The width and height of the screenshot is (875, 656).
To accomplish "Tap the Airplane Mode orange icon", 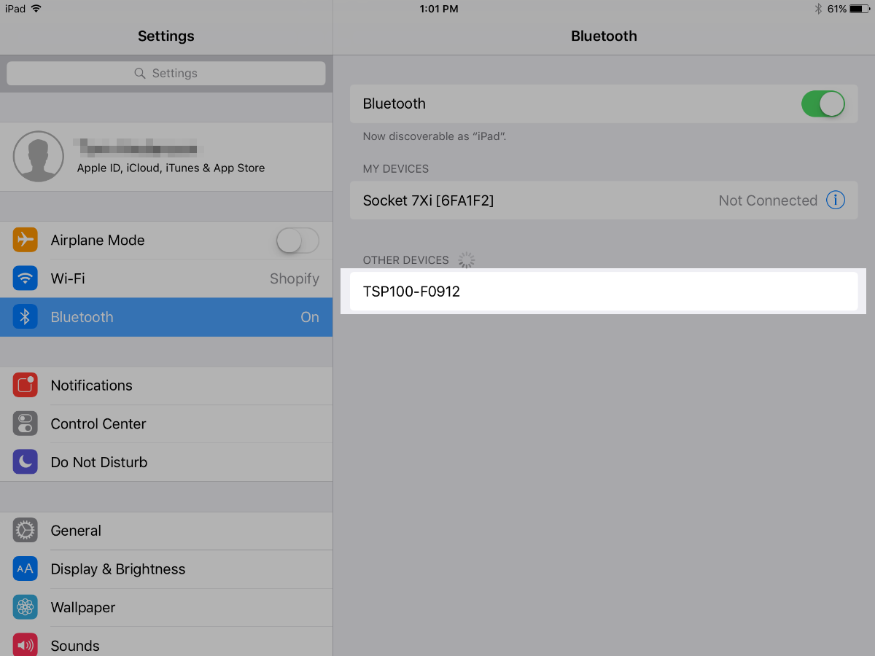I will [25, 240].
